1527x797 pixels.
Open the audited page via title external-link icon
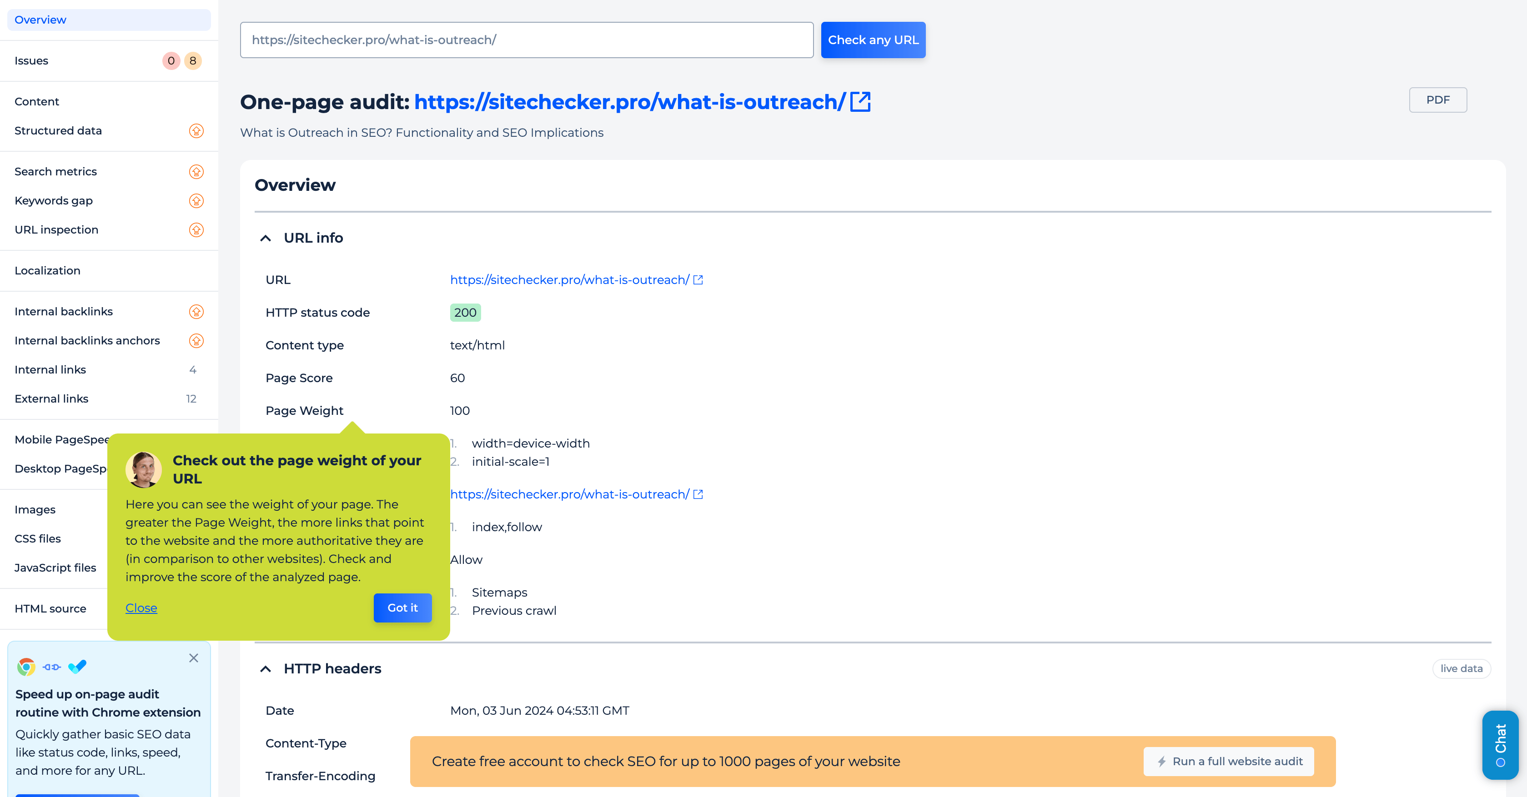(860, 102)
